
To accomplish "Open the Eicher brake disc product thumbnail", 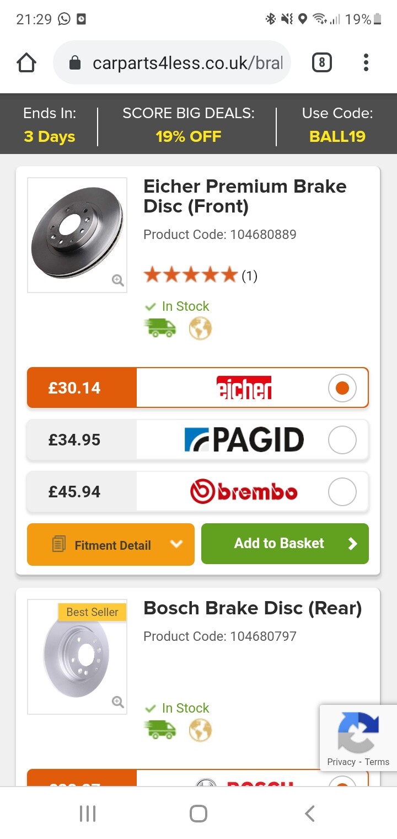I will tap(77, 235).
